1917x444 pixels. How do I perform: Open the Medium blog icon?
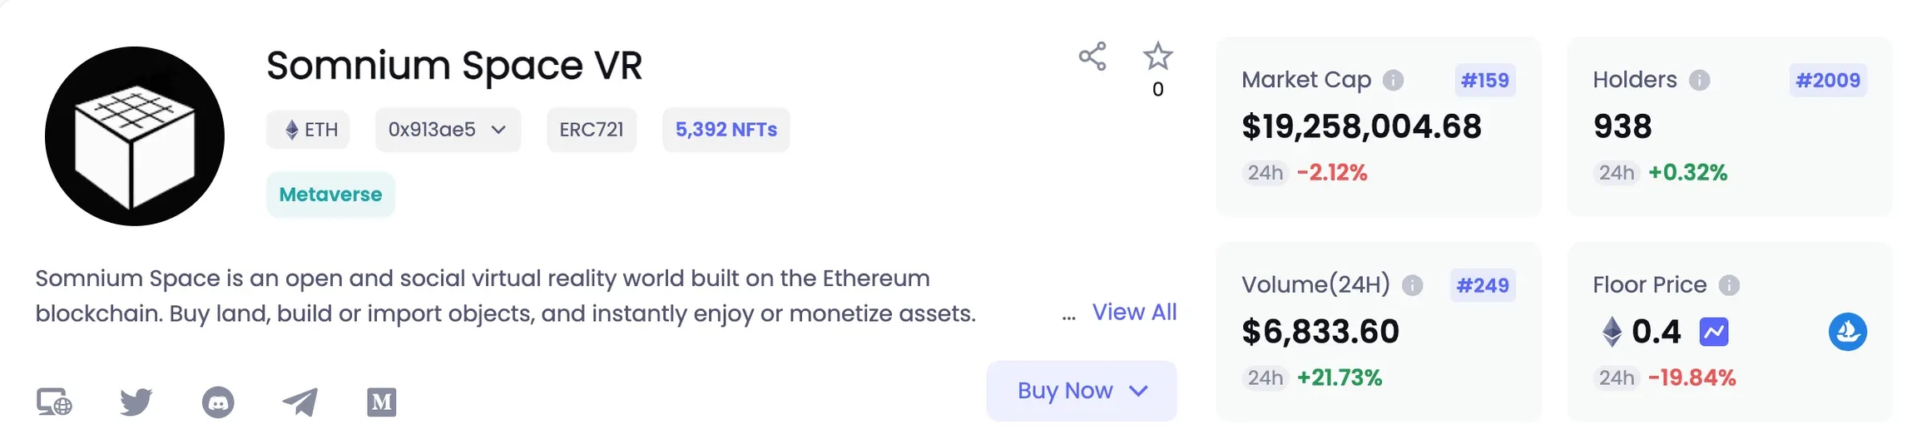pos(381,402)
